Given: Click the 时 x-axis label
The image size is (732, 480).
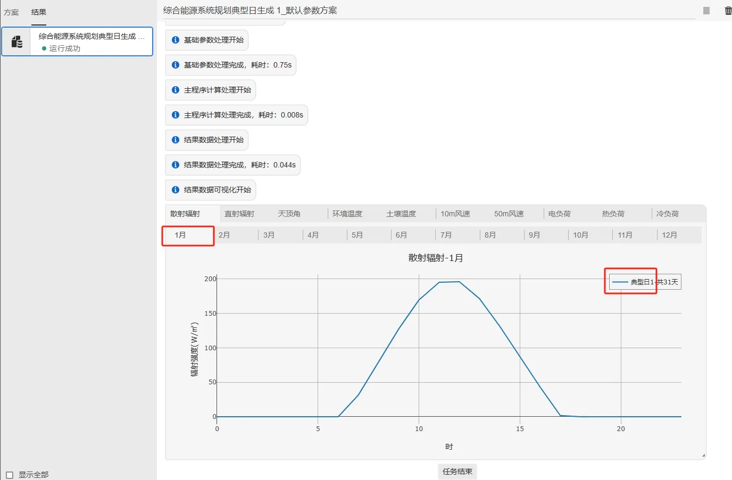Looking at the screenshot, I should pyautogui.click(x=449, y=447).
